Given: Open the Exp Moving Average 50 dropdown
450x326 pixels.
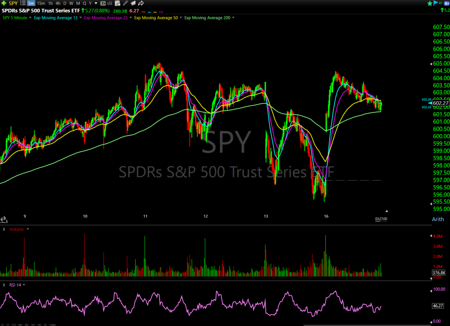Looking at the screenshot, I should (181, 18).
